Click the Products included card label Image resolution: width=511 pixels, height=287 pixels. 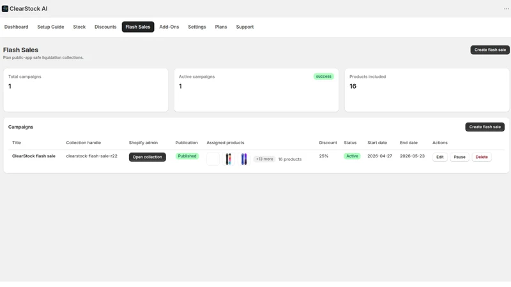coord(368,77)
